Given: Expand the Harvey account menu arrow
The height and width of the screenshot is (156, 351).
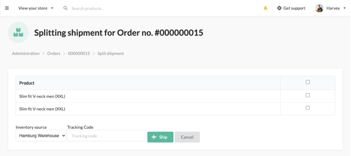Looking at the screenshot, I should click(x=344, y=8).
